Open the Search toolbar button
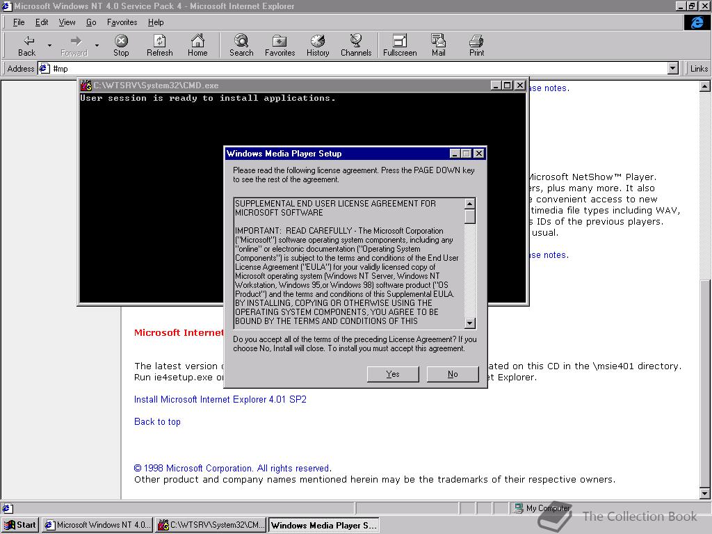This screenshot has height=534, width=712. click(x=241, y=46)
